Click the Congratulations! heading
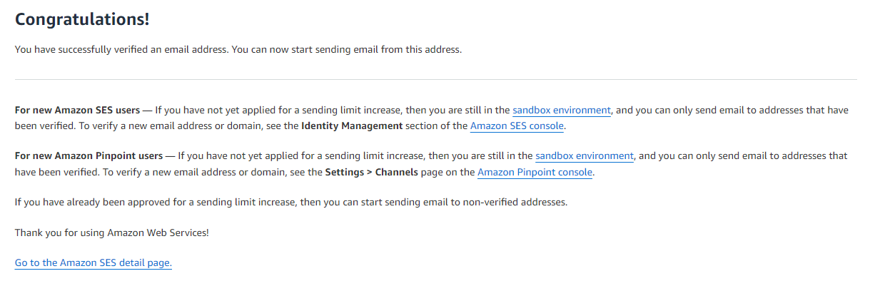This screenshot has height=291, width=885. point(82,19)
